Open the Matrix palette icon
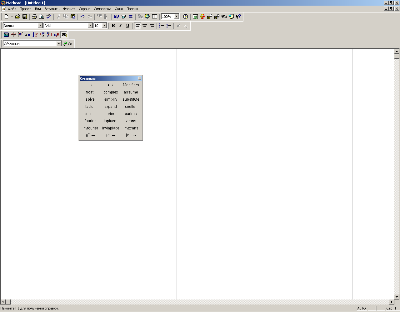 click(21, 35)
